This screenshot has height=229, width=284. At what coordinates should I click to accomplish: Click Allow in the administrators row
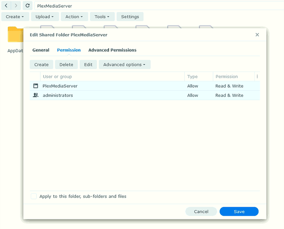[193, 95]
